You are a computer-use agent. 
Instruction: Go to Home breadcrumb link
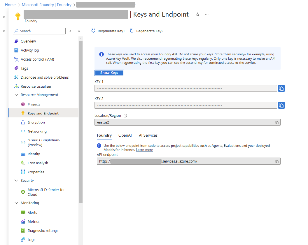(10, 5)
